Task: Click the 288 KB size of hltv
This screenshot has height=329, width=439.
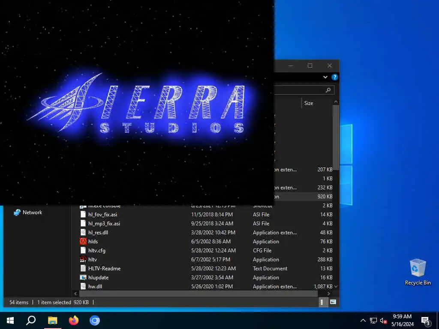Action: click(x=325, y=259)
